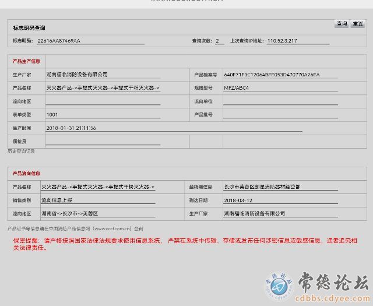Click the 标志明码查询 title

pyautogui.click(x=29, y=28)
